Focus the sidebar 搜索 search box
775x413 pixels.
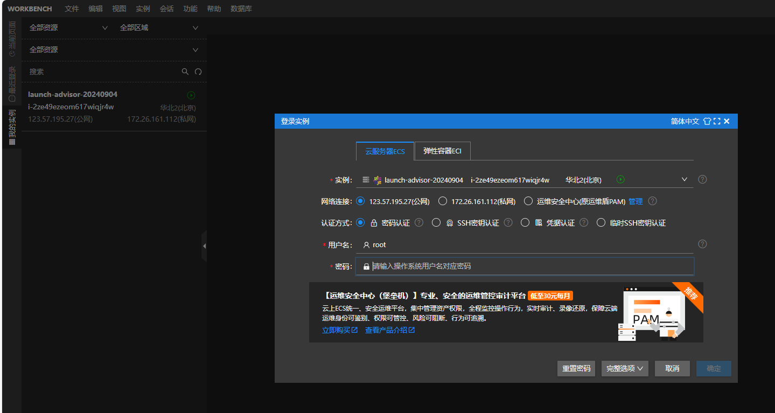pyautogui.click(x=102, y=72)
